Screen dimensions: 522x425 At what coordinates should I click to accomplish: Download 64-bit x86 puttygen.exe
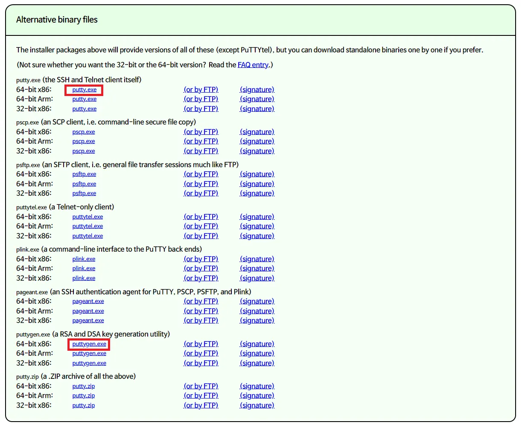[x=89, y=344]
